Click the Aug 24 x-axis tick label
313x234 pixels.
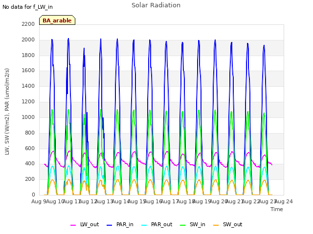pos(284,201)
